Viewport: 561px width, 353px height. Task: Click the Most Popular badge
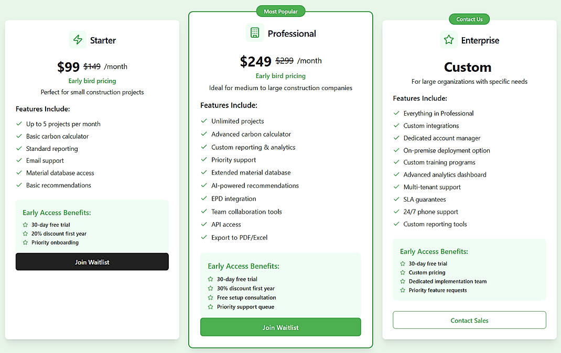280,10
